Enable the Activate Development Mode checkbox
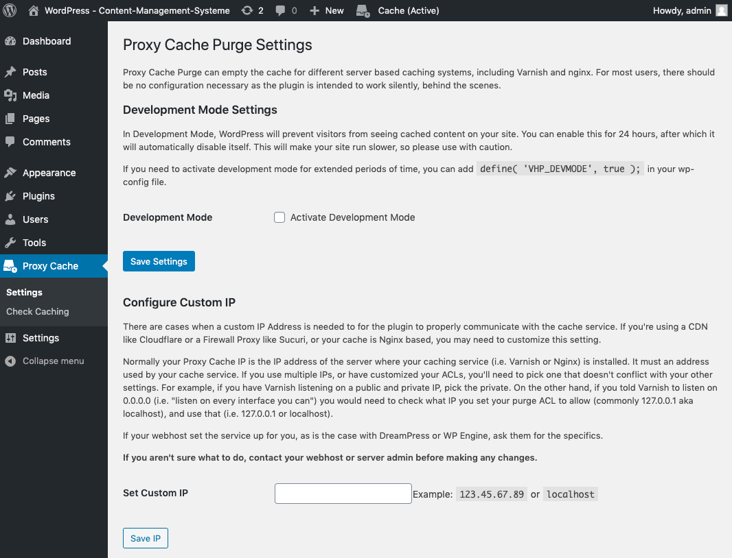Image resolution: width=732 pixels, height=558 pixels. 279,217
